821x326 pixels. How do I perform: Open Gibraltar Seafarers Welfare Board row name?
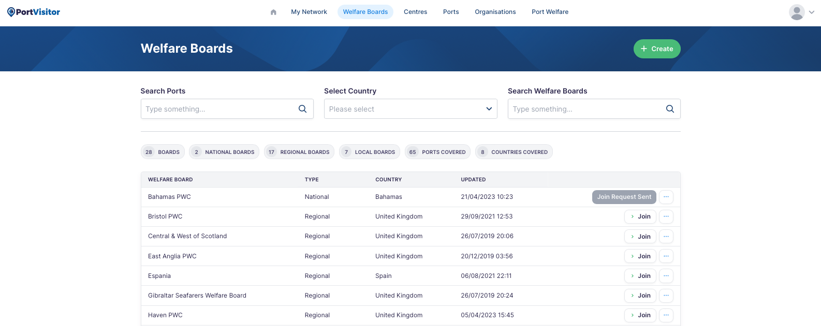click(197, 296)
